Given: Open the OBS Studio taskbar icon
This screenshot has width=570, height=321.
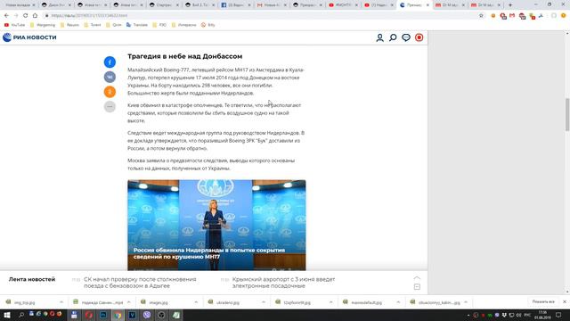Looking at the screenshot, I should (161, 315).
